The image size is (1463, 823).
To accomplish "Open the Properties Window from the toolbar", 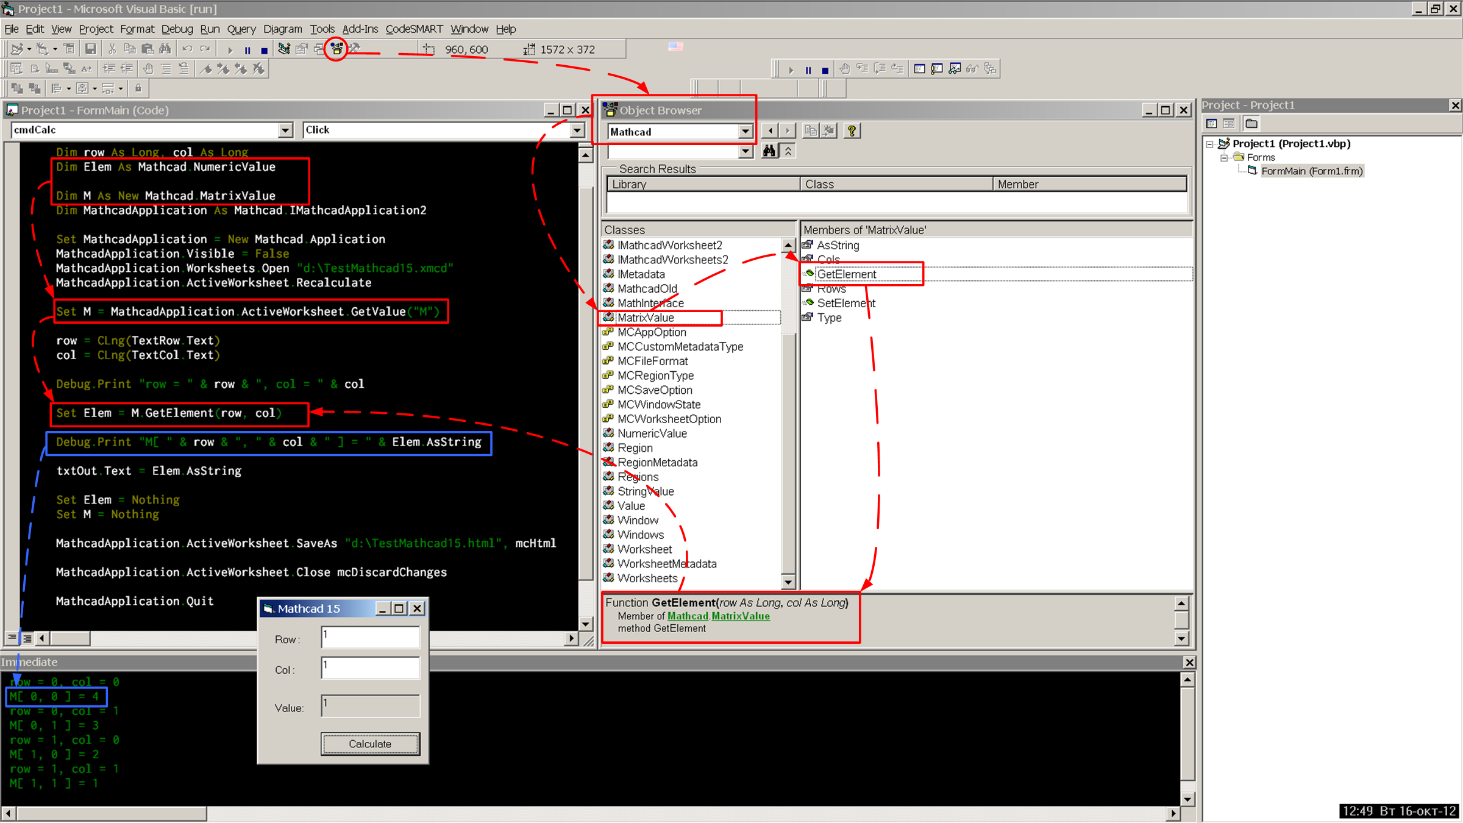I will (x=302, y=49).
